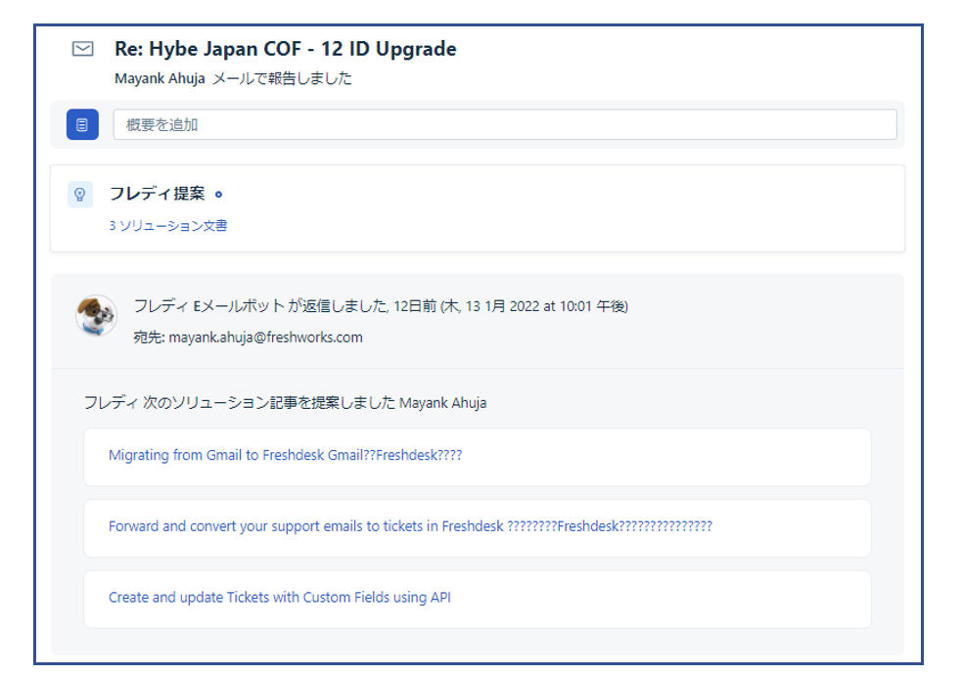
Task: Open the 3 ソリューション文書 link
Action: tap(168, 226)
